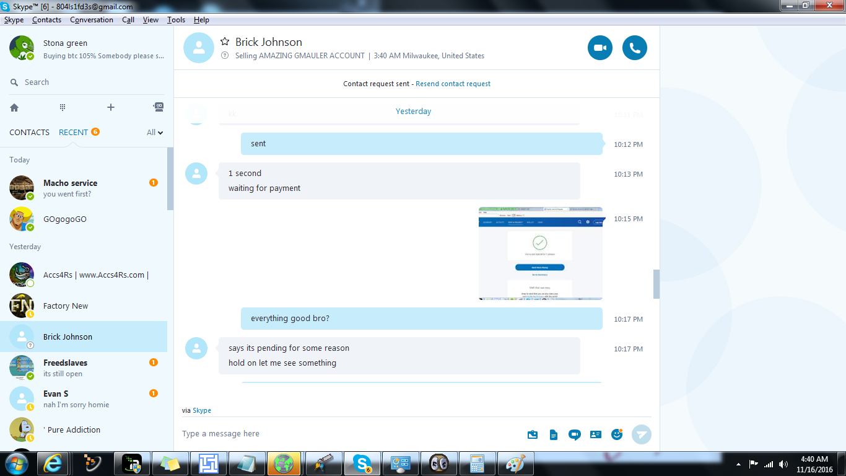Click the contact list scrollbar
This screenshot has width=846, height=476.
pos(170,179)
